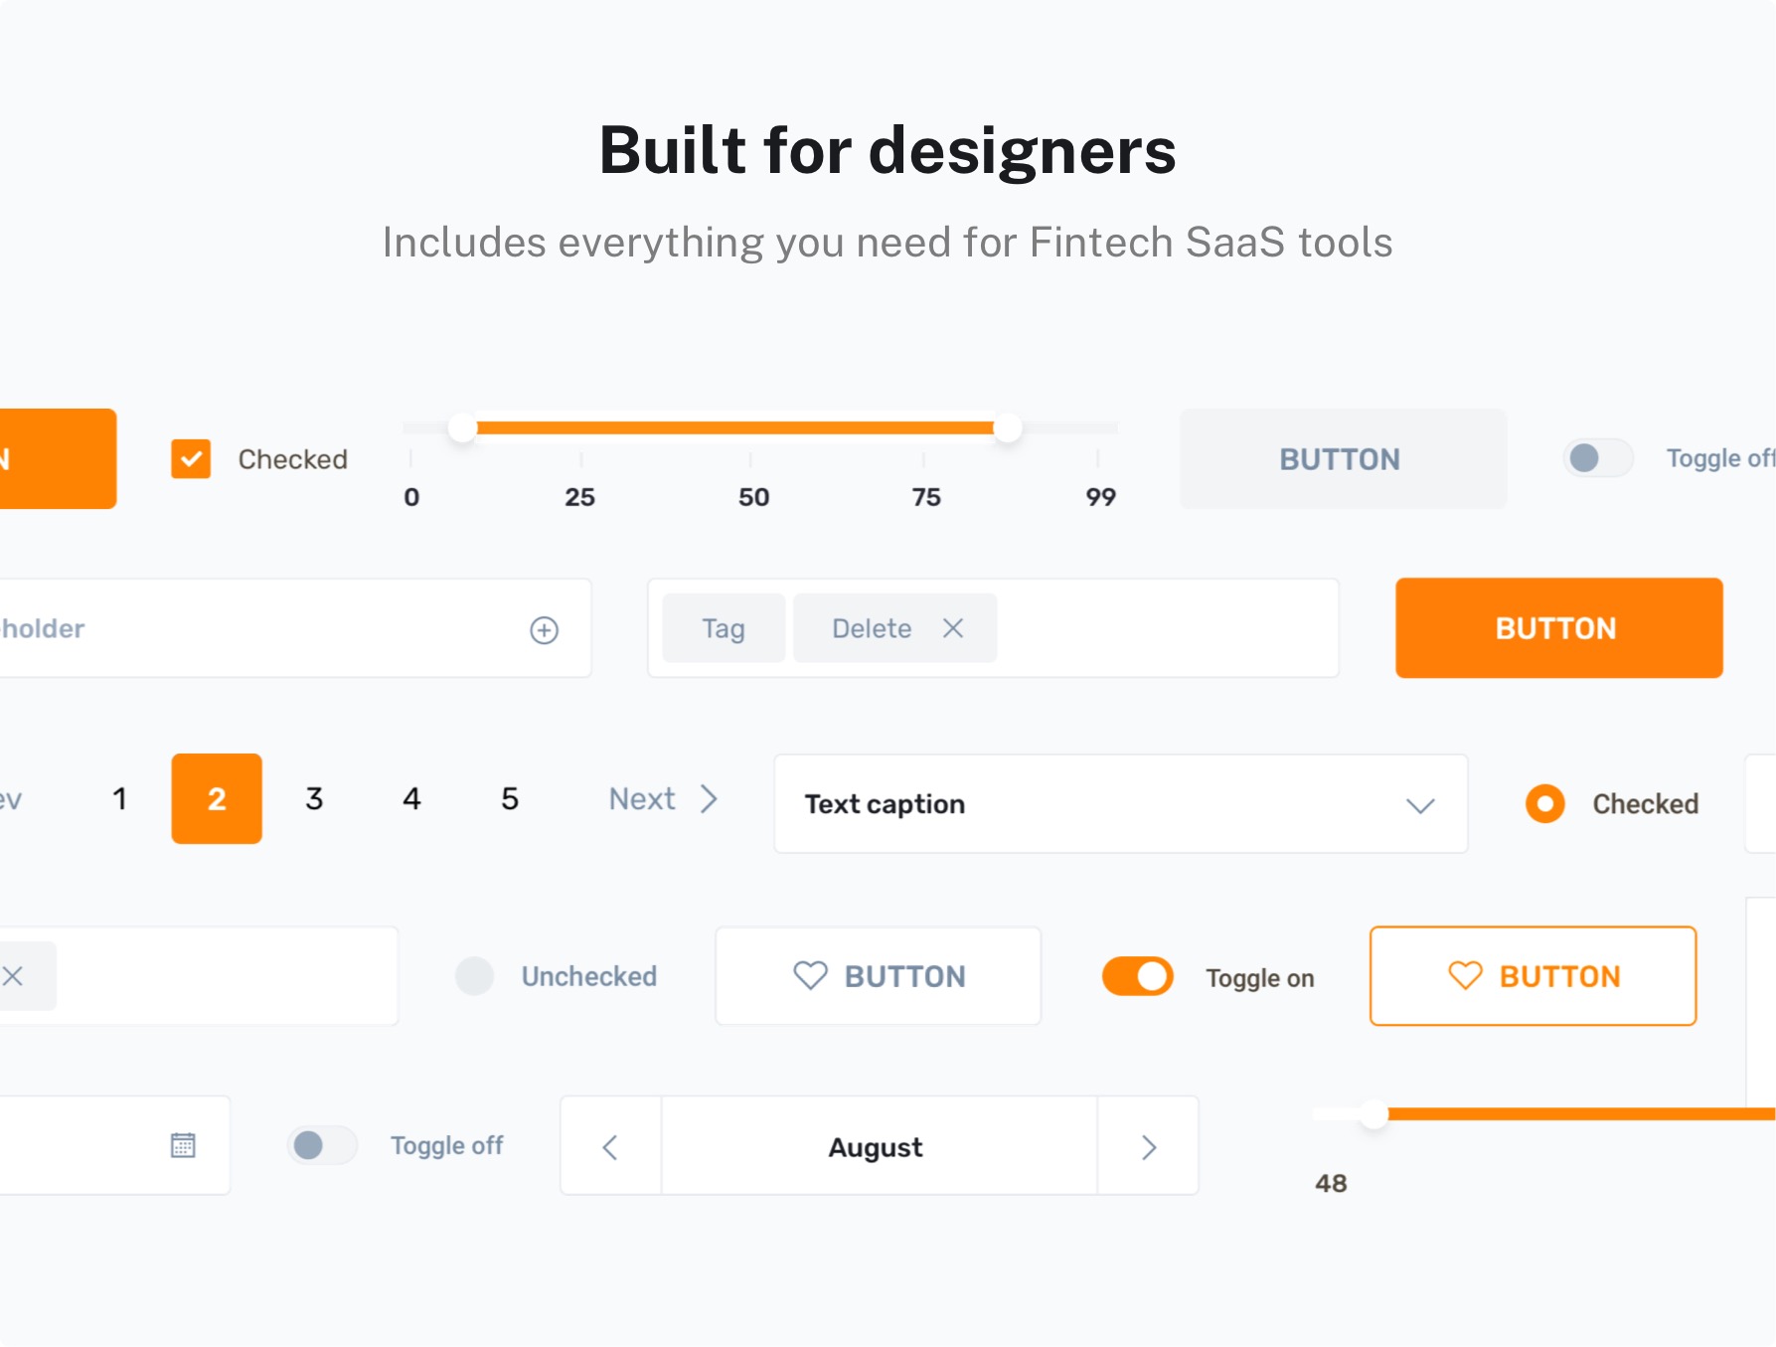Select the orange Checked radio button
The height and width of the screenshot is (1347, 1776).
click(x=1544, y=803)
